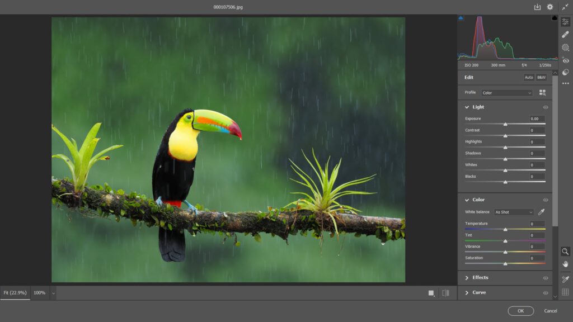Browse profiles with the grid icon

[542, 93]
